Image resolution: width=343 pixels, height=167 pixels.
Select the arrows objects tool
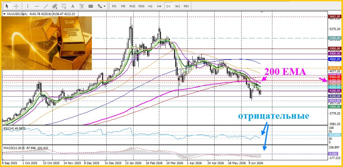pos(100,6)
